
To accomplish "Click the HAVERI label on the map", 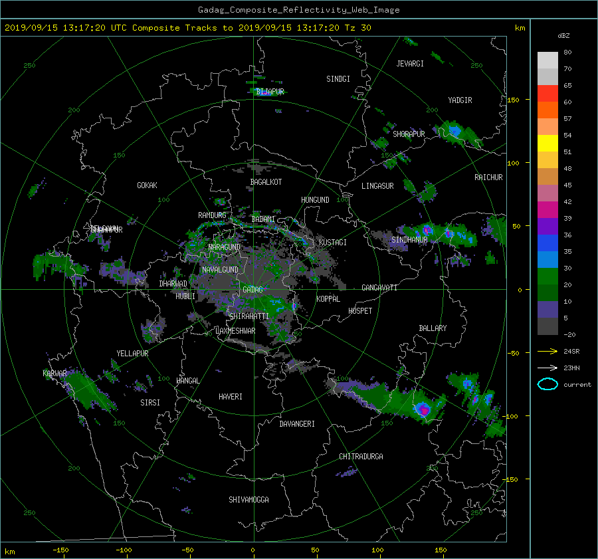I will 231,397.
